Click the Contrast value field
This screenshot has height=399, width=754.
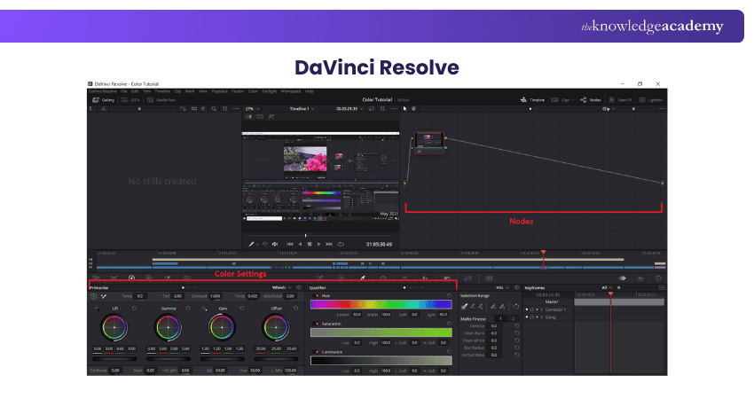pyautogui.click(x=216, y=296)
